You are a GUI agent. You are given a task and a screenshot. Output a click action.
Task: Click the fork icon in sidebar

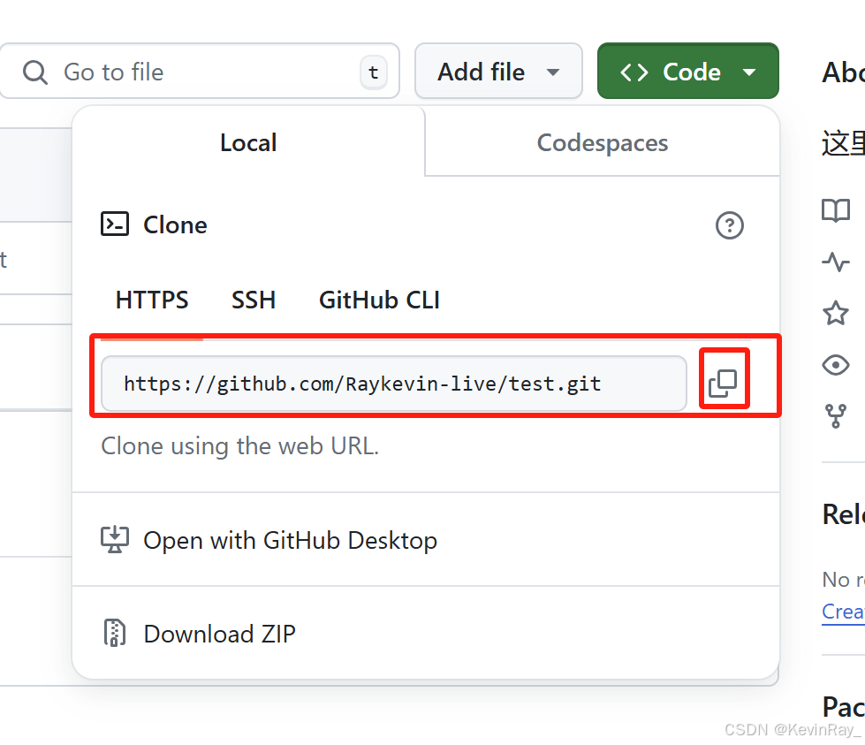(836, 416)
